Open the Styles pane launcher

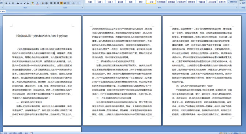click(x=237, y=7)
